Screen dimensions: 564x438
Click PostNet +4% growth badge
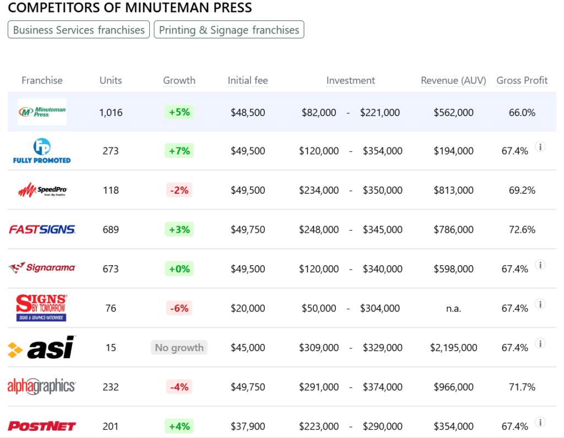pyautogui.click(x=179, y=426)
